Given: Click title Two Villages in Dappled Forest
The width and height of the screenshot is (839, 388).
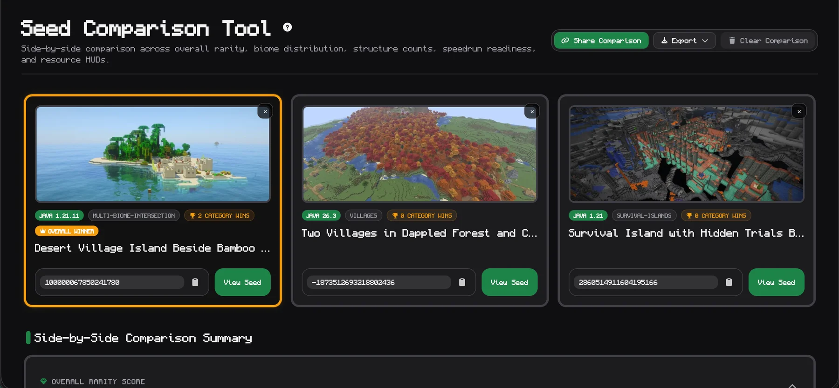Looking at the screenshot, I should [x=419, y=233].
